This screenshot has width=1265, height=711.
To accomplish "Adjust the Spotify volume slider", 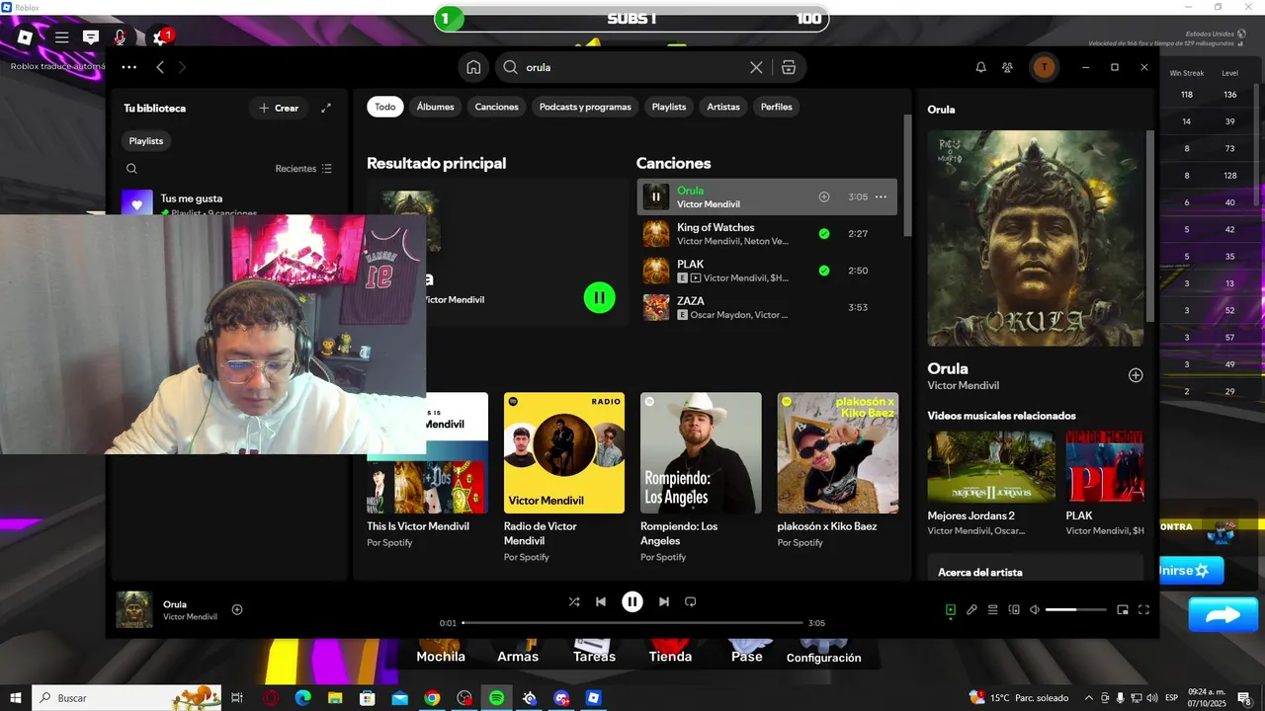I will tap(1076, 609).
